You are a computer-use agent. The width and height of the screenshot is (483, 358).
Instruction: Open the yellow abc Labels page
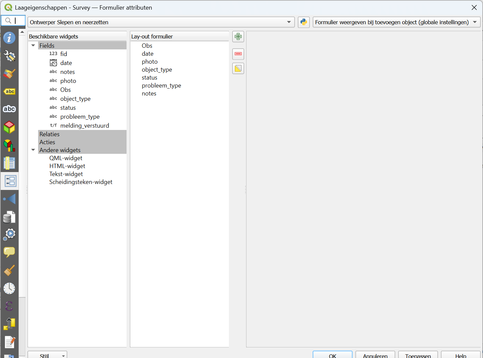tap(9, 91)
